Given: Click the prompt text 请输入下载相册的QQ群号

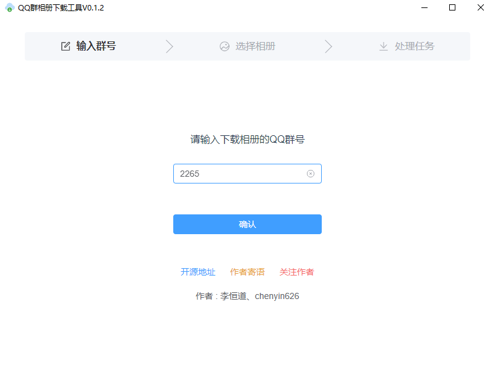Looking at the screenshot, I should (x=247, y=139).
